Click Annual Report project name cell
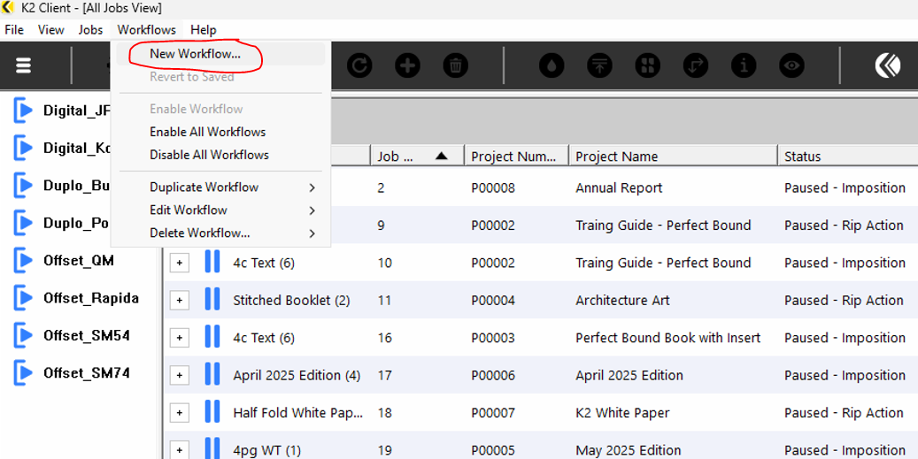 619,187
